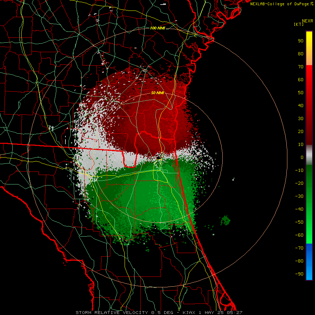
Task: Click the 0 value on the velocity scale
Action: [x=302, y=157]
